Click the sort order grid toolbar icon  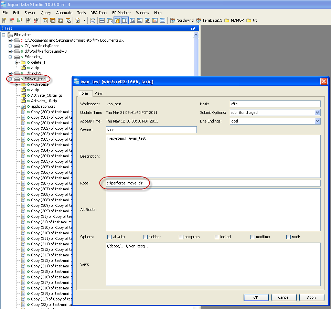132,20
